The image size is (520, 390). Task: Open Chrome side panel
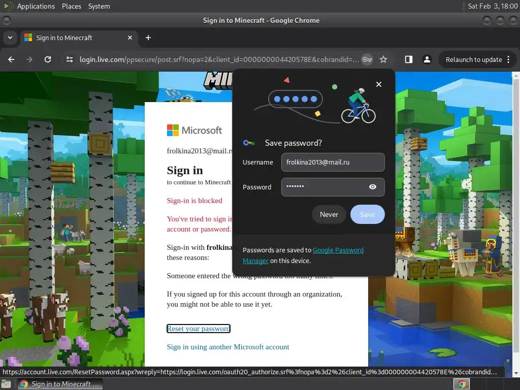pos(409,59)
